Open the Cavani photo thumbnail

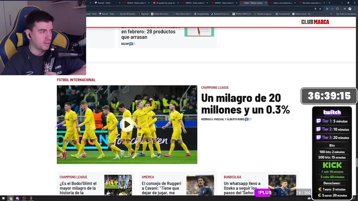pyautogui.click(x=200, y=185)
